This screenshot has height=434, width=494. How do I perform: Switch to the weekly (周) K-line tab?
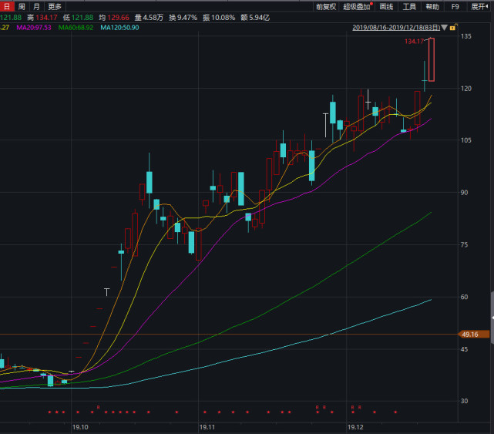tap(22, 7)
